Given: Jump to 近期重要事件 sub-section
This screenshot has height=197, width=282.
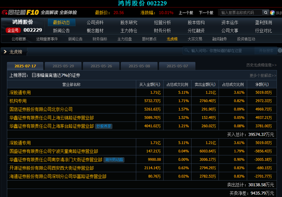Looking at the screenshot, I should click(x=47, y=39).
